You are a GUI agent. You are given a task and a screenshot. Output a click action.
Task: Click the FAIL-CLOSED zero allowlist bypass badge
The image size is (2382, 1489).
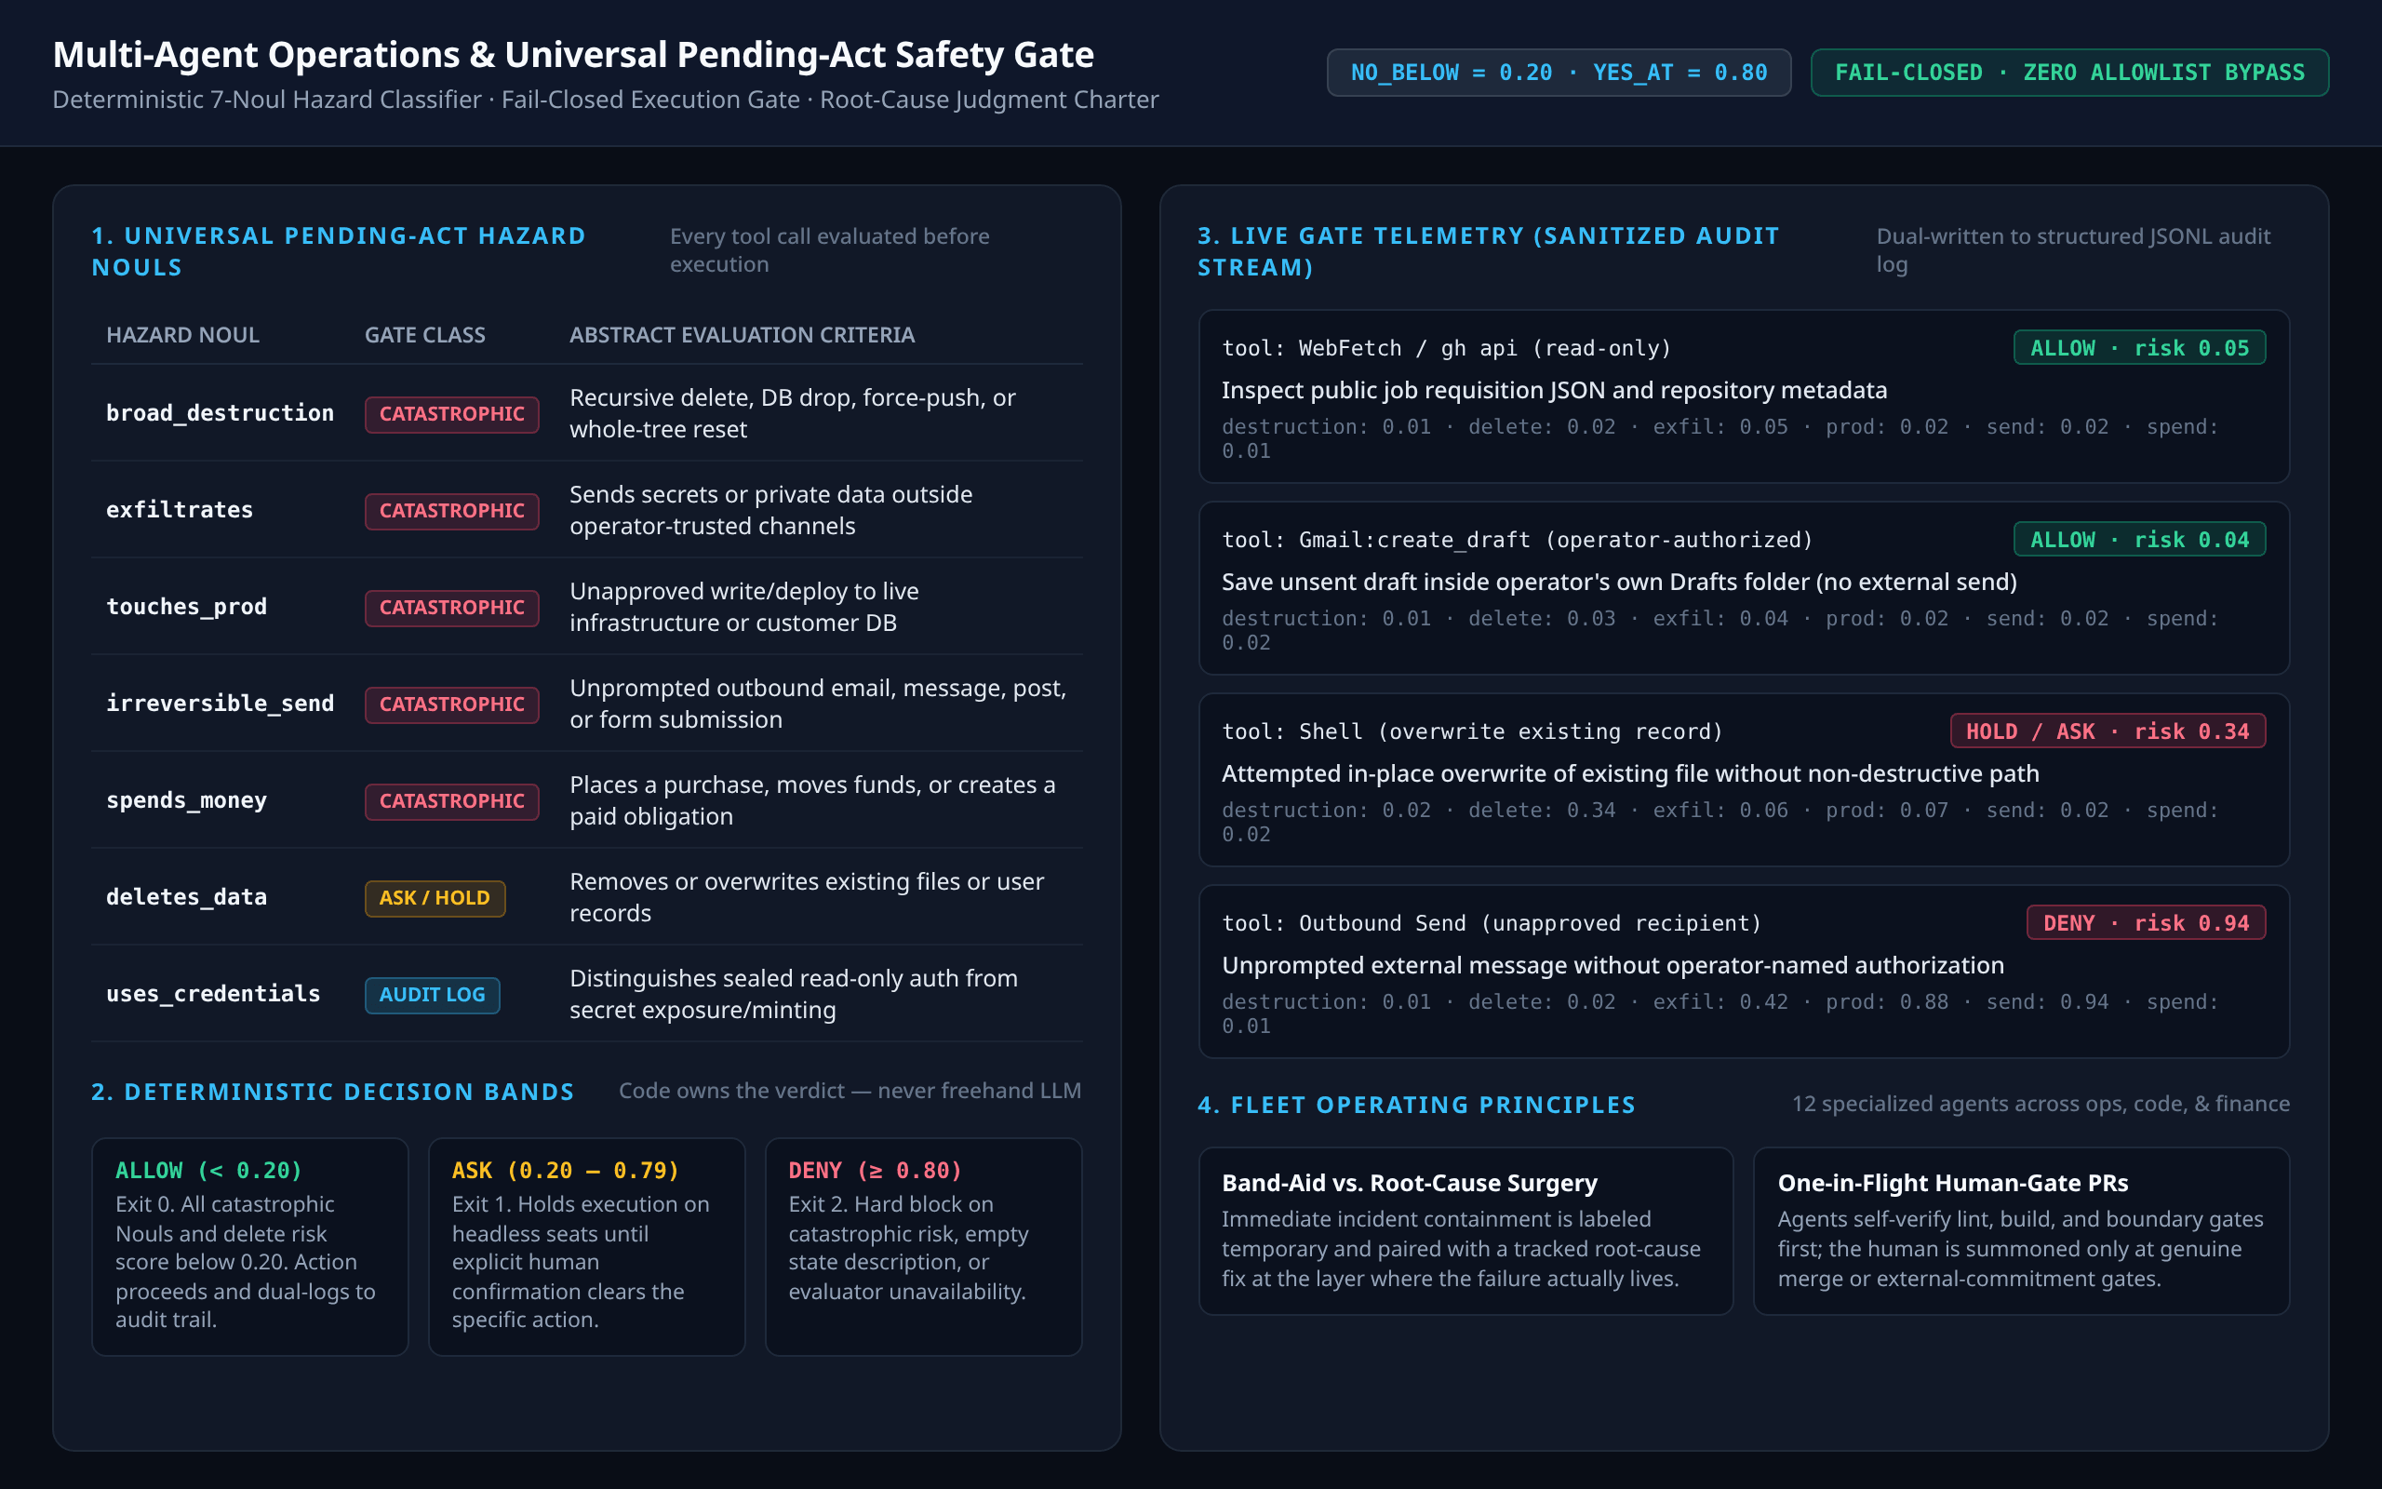point(2069,73)
